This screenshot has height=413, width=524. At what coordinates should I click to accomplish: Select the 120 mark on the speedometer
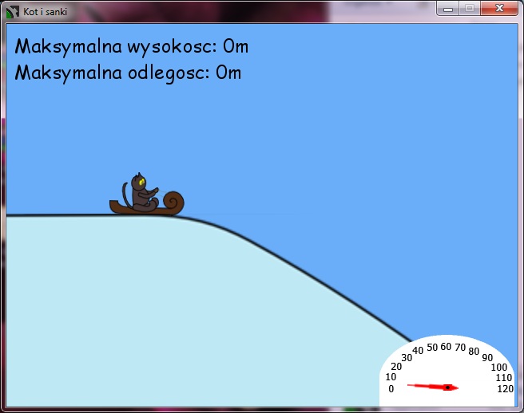pyautogui.click(x=504, y=389)
